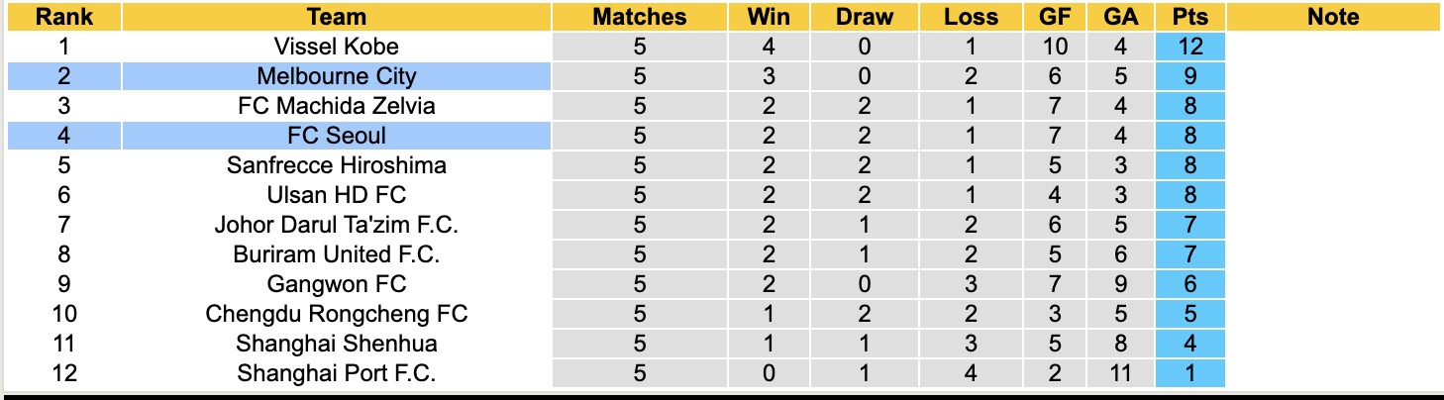This screenshot has height=400, width=1444.
Task: Click the Team column header
Action: 337,17
